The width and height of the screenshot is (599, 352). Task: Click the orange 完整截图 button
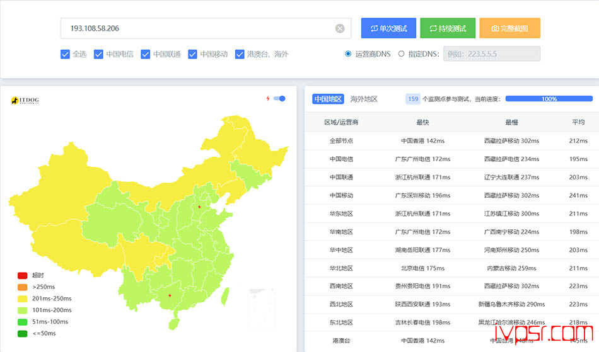point(509,28)
